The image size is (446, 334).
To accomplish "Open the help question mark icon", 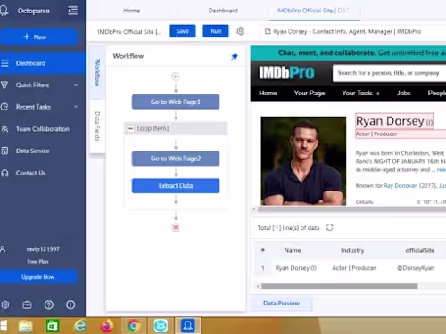I will (x=49, y=305).
